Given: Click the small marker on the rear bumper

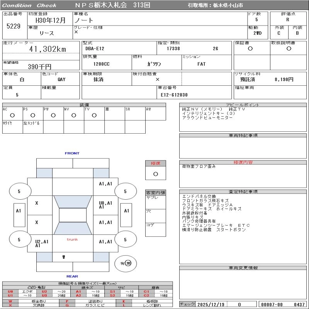Looking at the screenshot, I should tap(63, 257).
